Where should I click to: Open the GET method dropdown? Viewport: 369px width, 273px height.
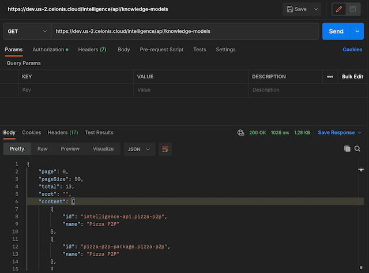click(x=27, y=31)
